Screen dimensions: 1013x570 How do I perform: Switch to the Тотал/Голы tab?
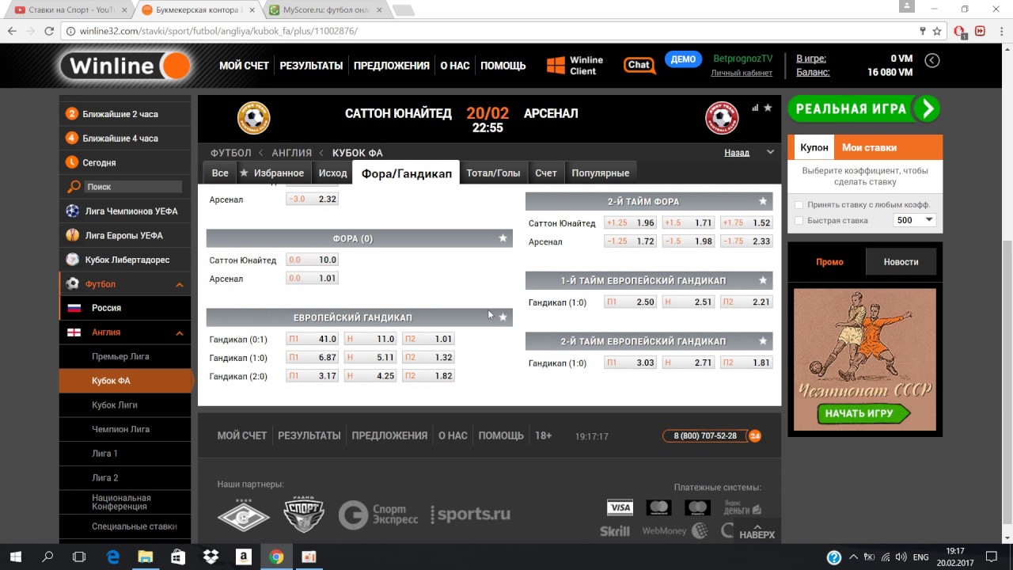click(x=493, y=173)
